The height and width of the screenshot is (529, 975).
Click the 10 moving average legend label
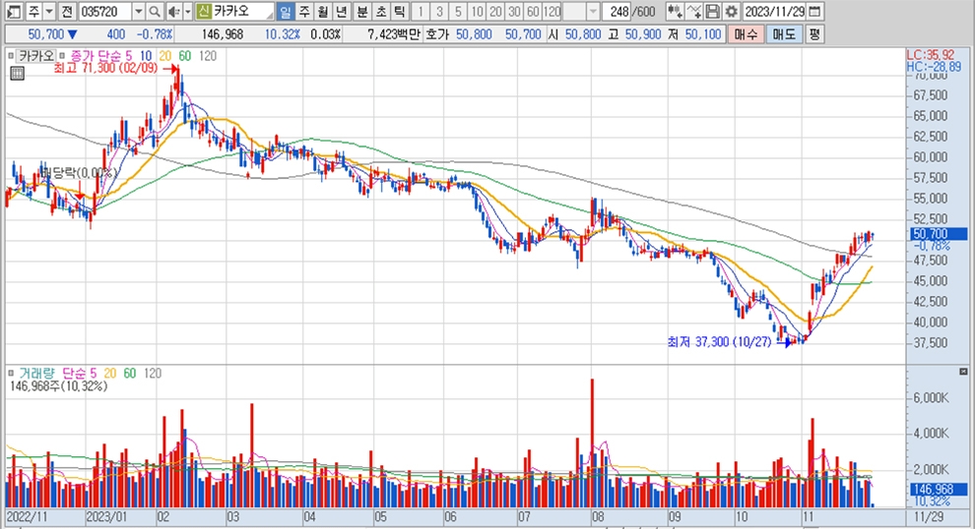pos(146,56)
